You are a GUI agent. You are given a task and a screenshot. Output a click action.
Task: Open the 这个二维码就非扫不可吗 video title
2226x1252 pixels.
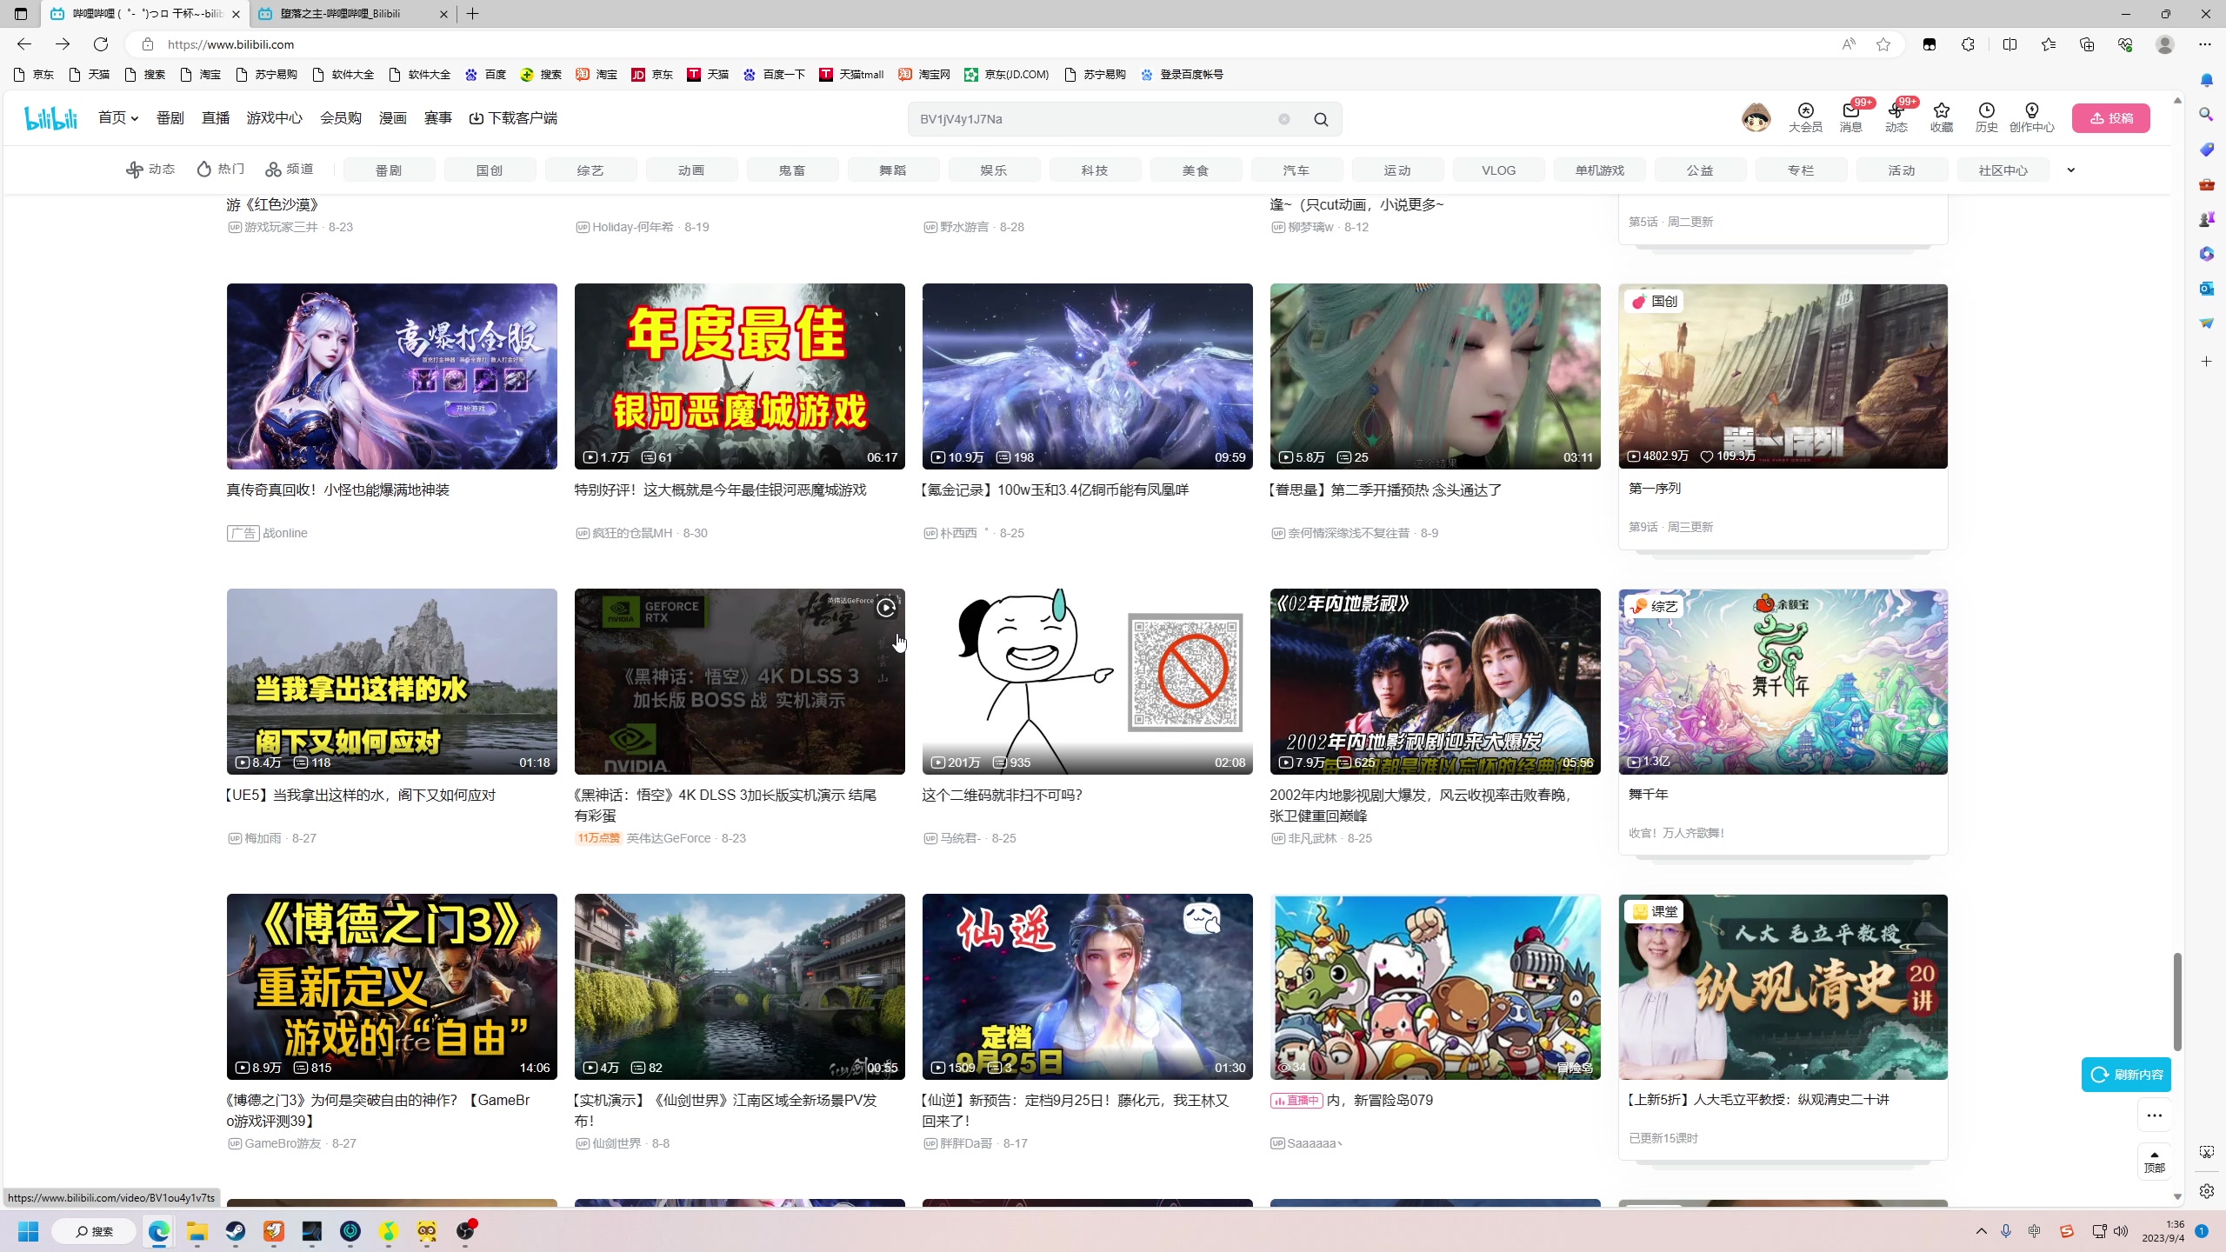[x=1002, y=796]
